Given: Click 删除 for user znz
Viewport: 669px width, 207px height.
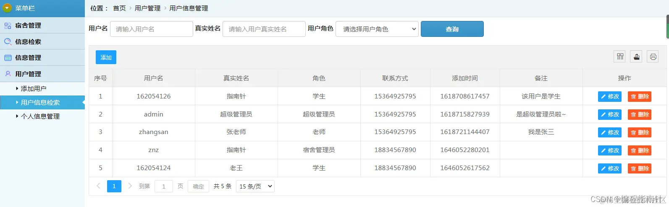Looking at the screenshot, I should (640, 150).
